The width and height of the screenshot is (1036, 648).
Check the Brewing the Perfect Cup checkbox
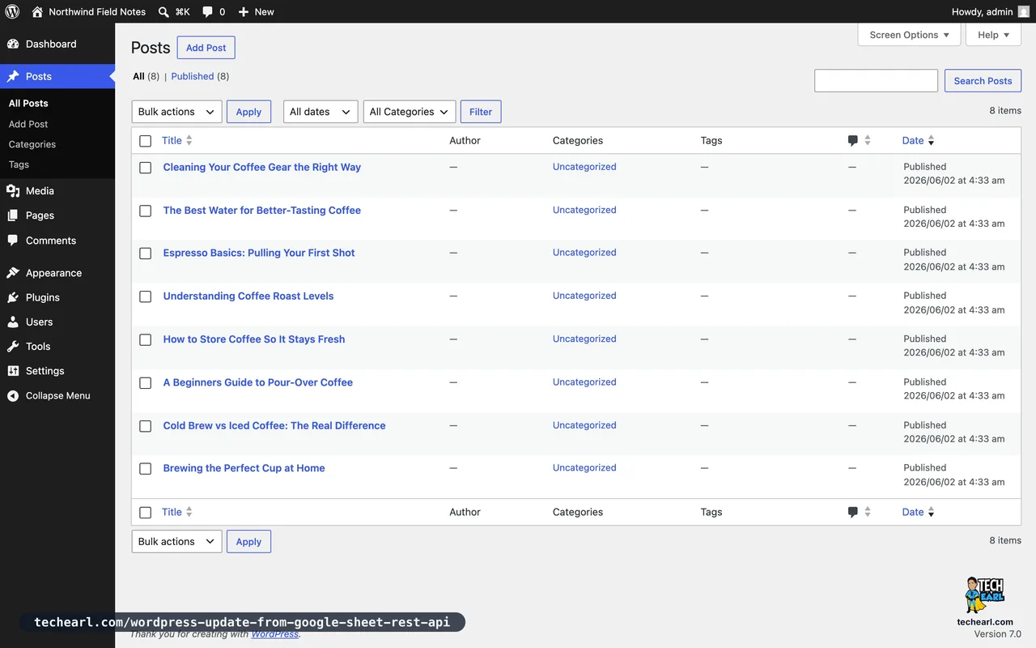tap(146, 469)
